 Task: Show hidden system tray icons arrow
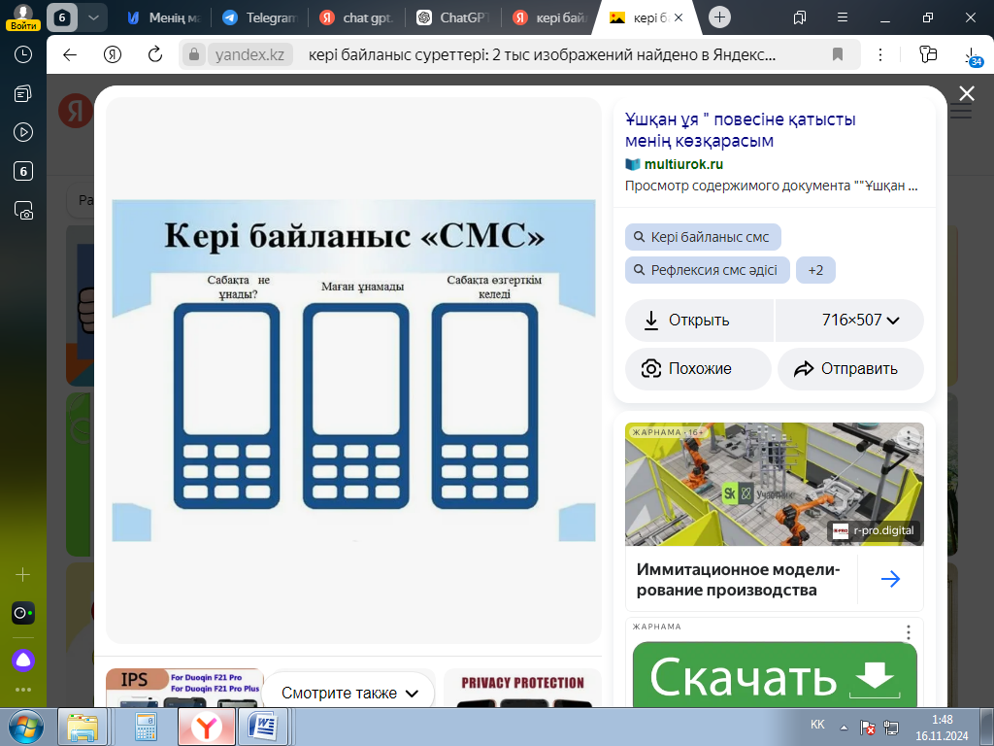coord(845,728)
